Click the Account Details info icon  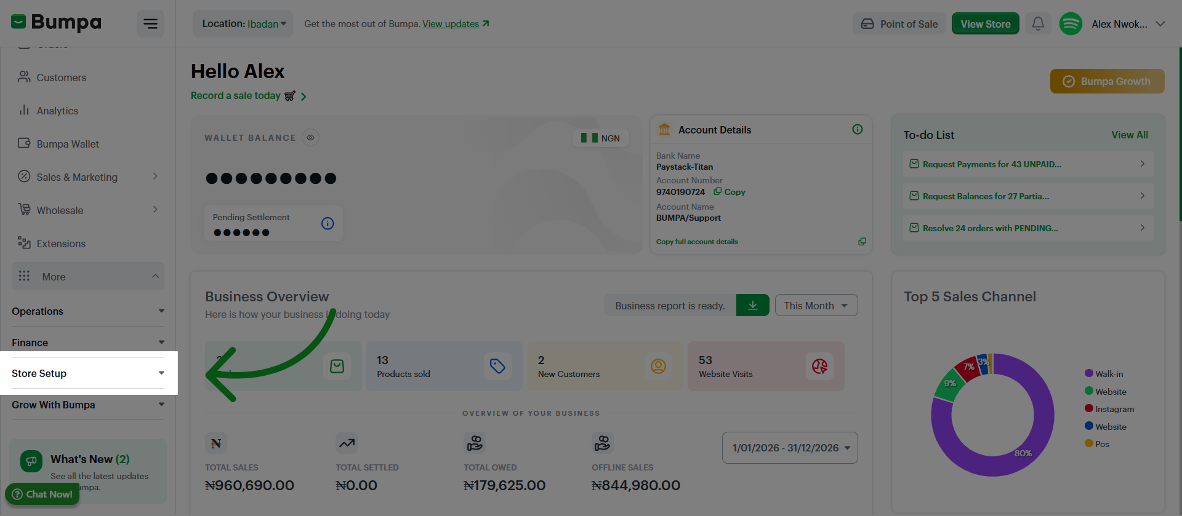click(857, 129)
